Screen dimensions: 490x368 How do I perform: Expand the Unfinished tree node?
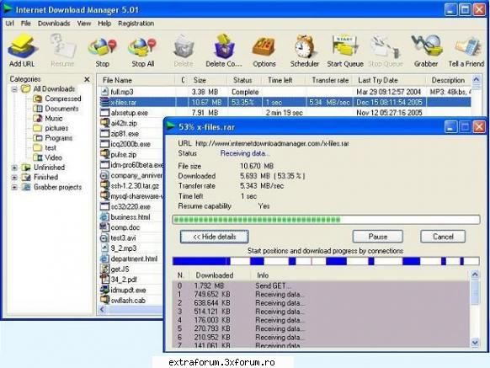[x=14, y=168]
